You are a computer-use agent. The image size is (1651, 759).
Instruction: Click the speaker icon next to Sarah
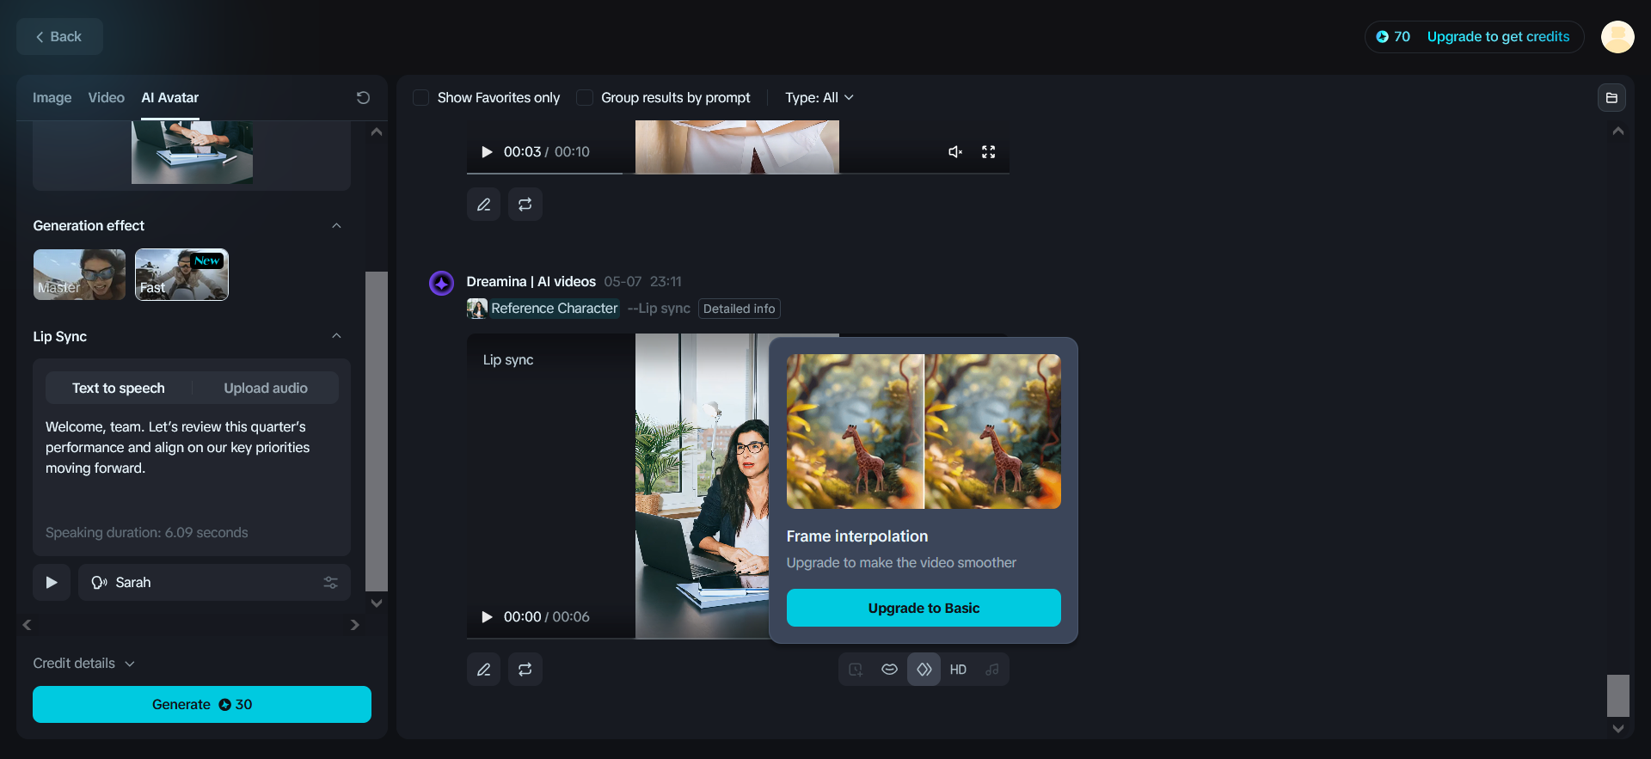click(x=99, y=583)
